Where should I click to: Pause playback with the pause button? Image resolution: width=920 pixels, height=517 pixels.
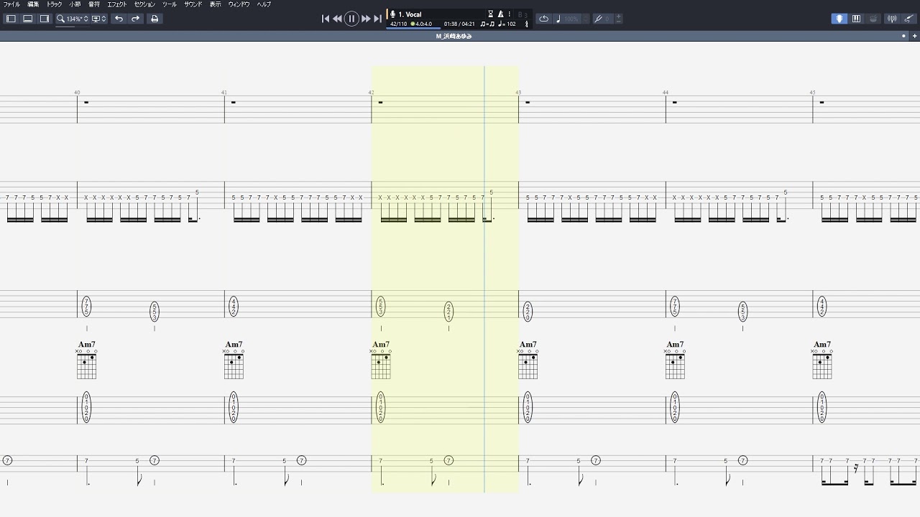(351, 19)
